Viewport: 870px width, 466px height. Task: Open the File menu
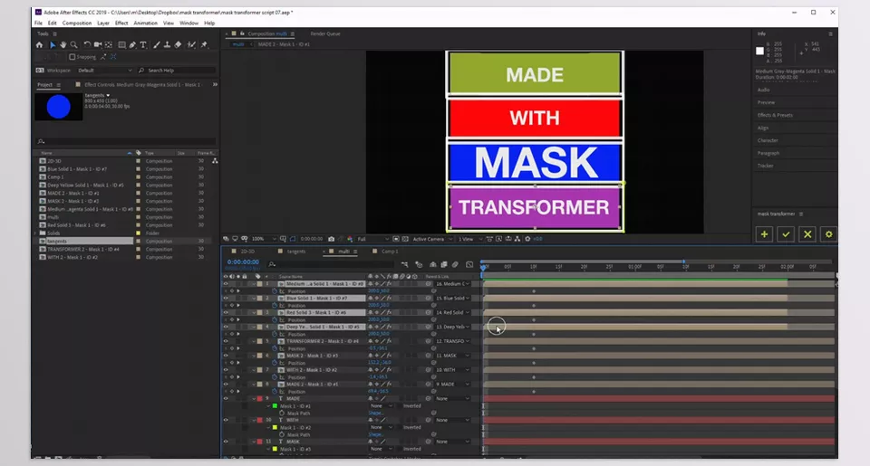pyautogui.click(x=38, y=23)
